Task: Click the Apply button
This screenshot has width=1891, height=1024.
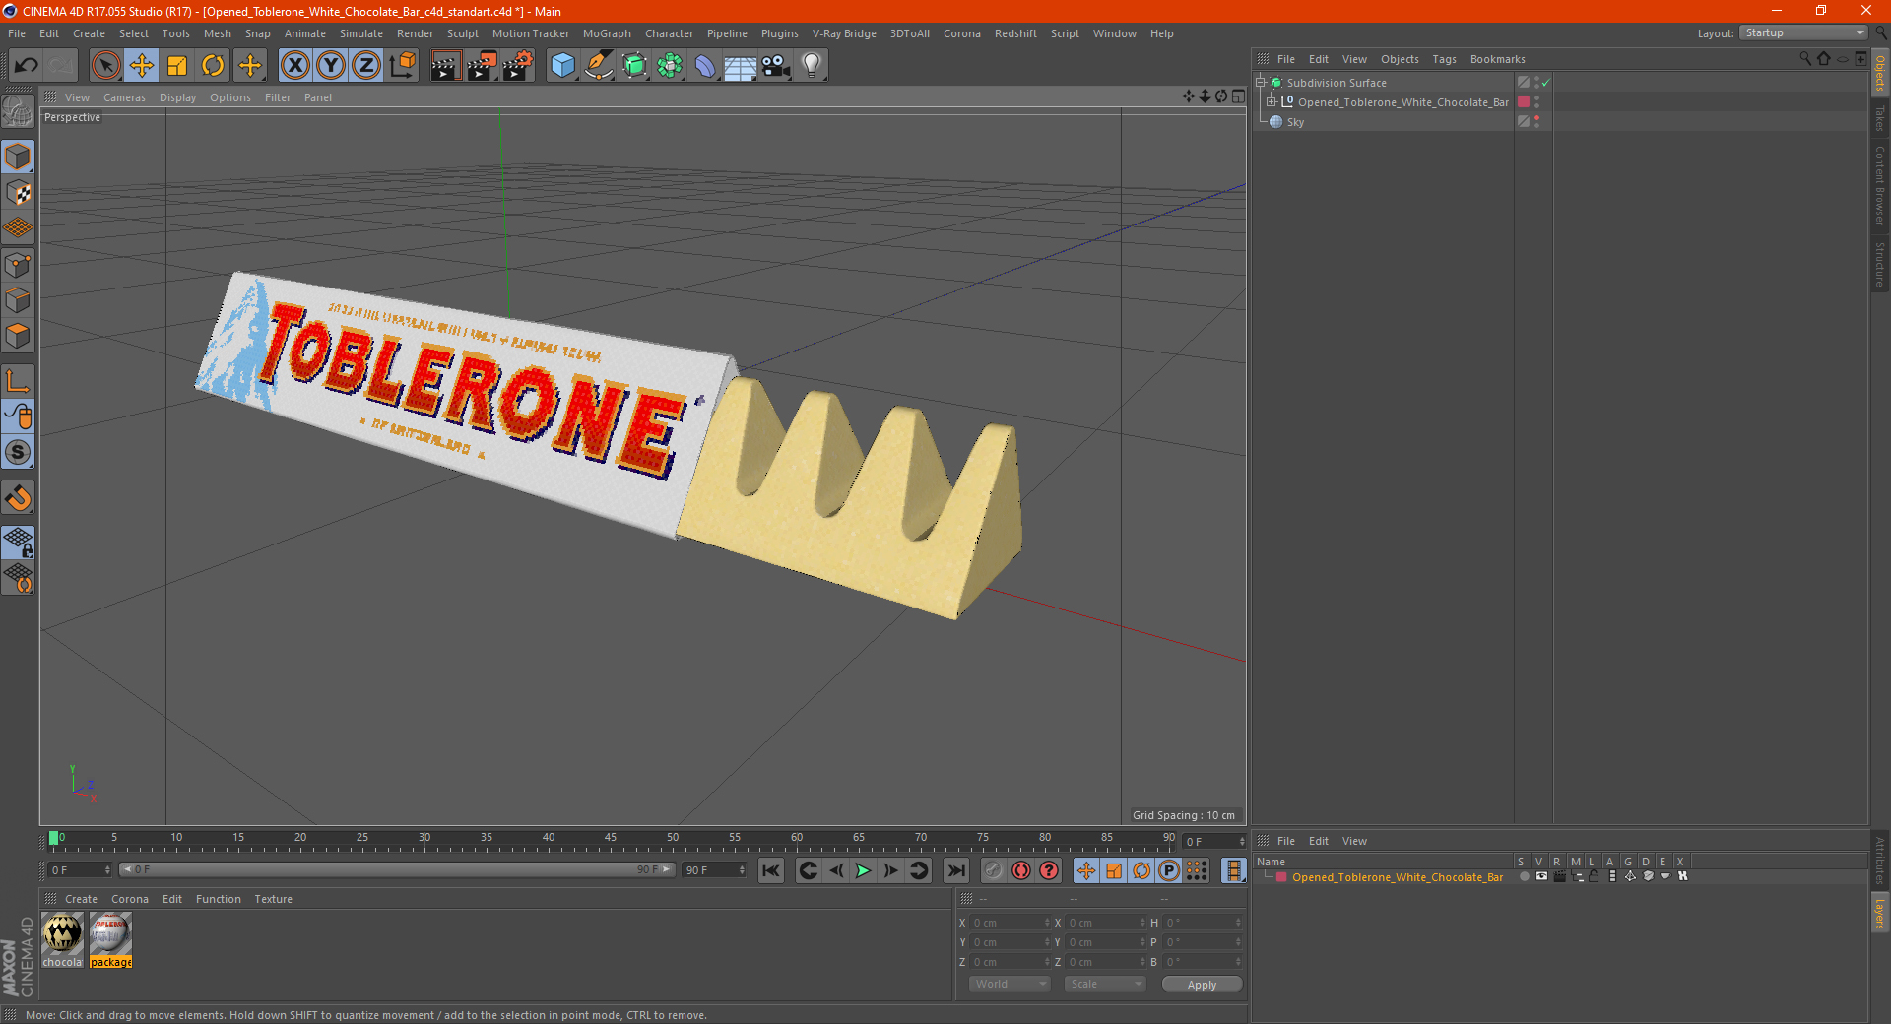Action: click(1202, 985)
